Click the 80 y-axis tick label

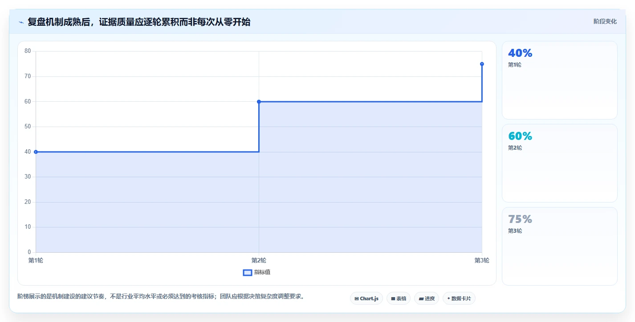[x=28, y=51]
